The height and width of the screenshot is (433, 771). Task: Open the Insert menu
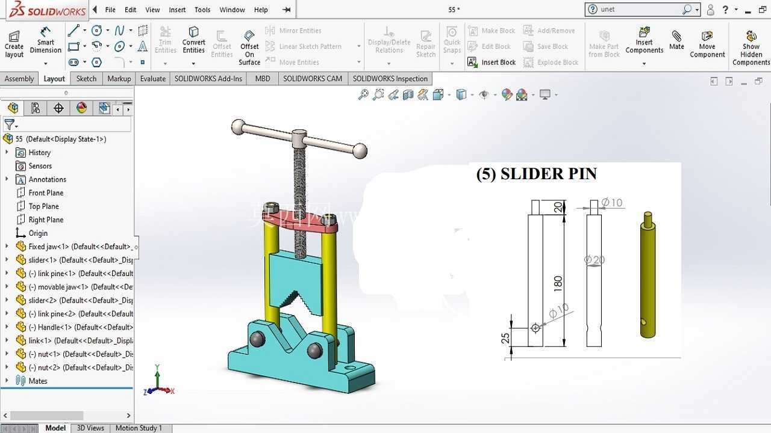point(177,10)
